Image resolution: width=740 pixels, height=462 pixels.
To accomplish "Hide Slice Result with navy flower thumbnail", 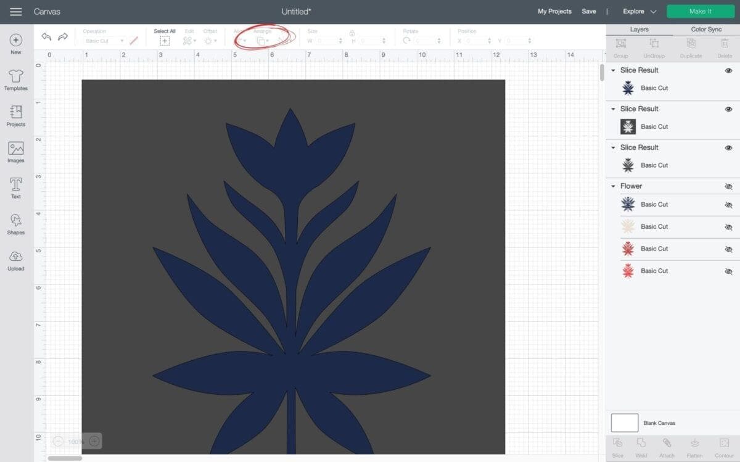I will click(728, 70).
